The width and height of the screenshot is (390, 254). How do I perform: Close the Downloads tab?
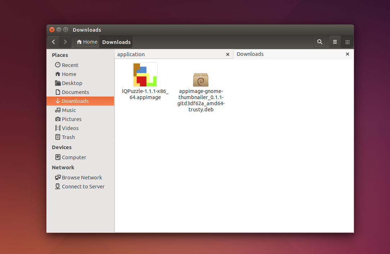tap(348, 54)
